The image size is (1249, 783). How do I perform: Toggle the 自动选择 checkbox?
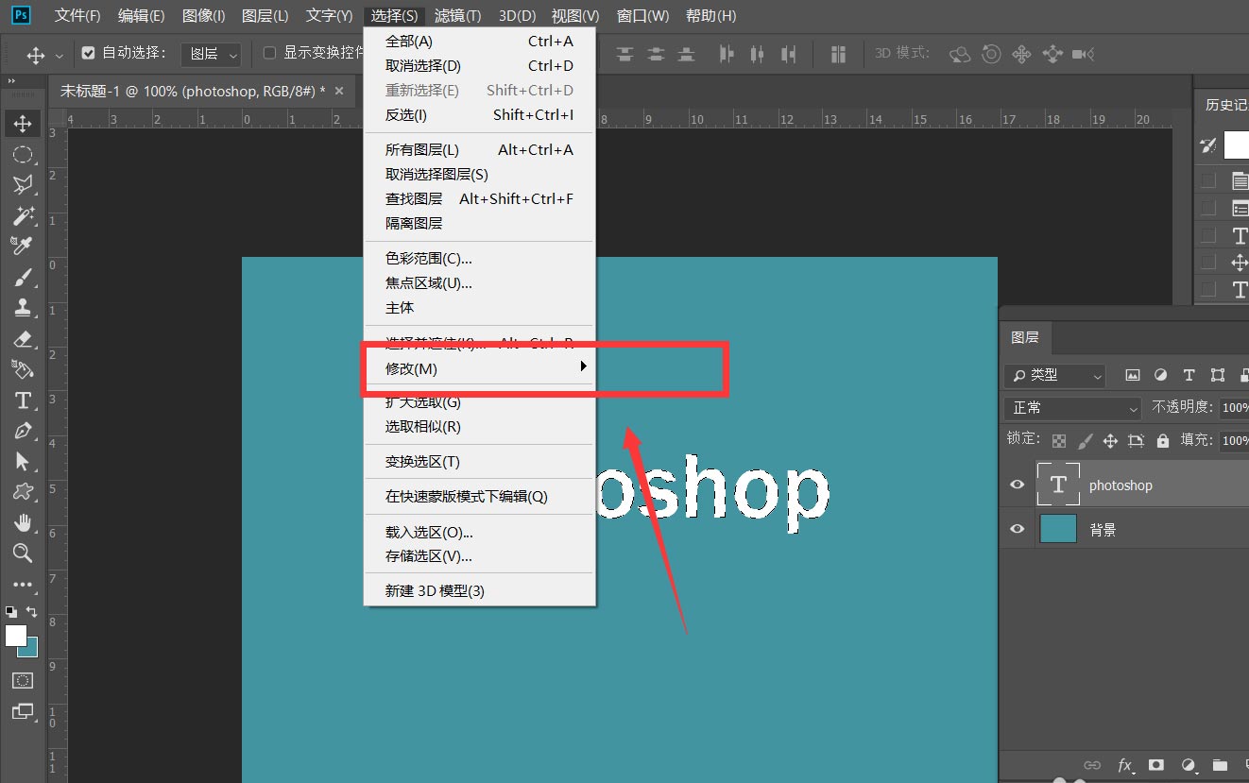pyautogui.click(x=89, y=53)
